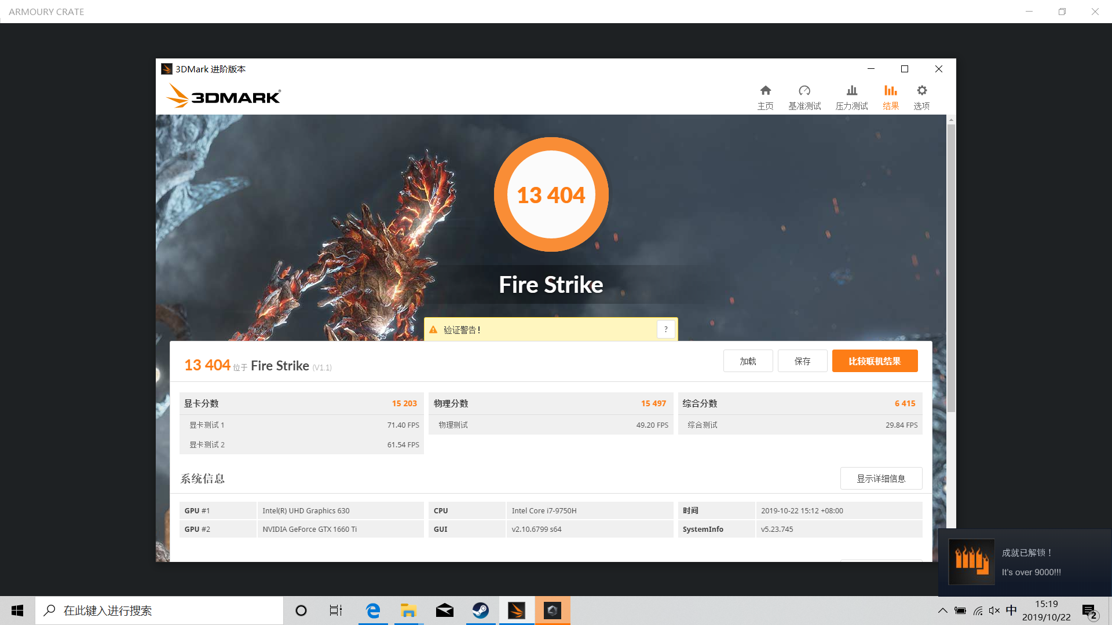Viewport: 1112px width, 625px height.
Task: Open Mail app from taskbar
Action: point(444,611)
